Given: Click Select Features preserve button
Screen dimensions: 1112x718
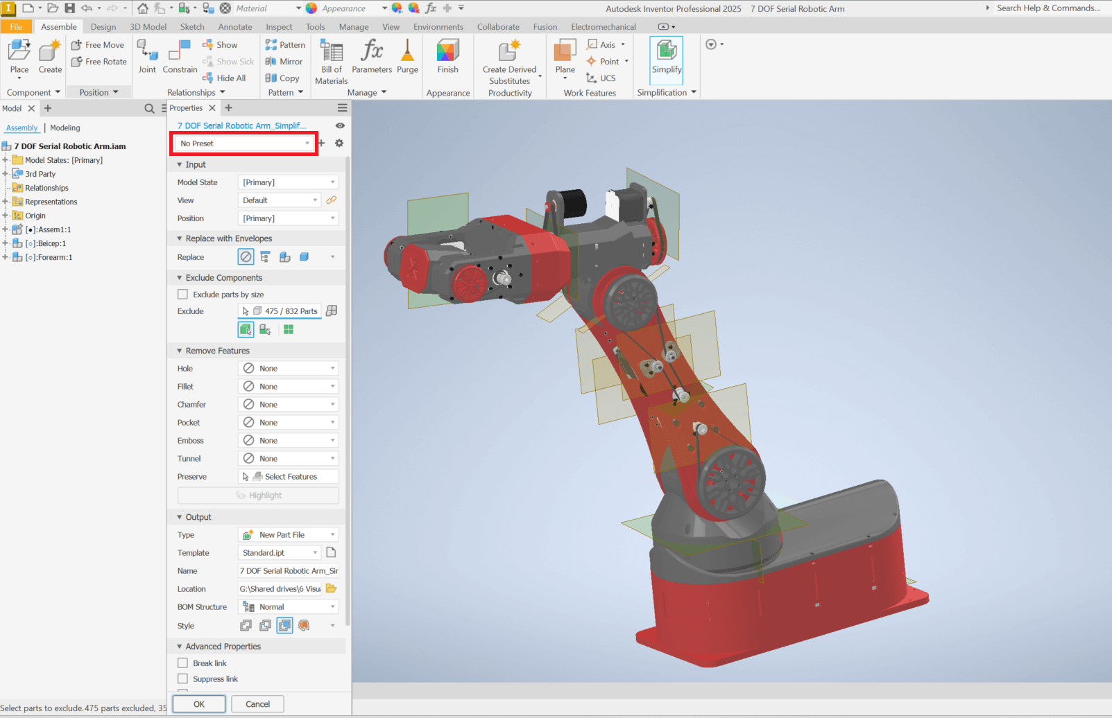Looking at the screenshot, I should (288, 477).
